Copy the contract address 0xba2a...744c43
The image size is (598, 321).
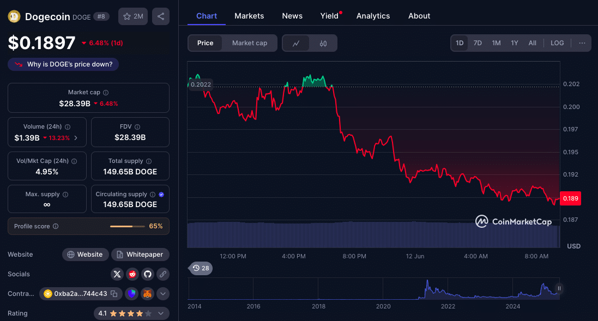tap(114, 294)
